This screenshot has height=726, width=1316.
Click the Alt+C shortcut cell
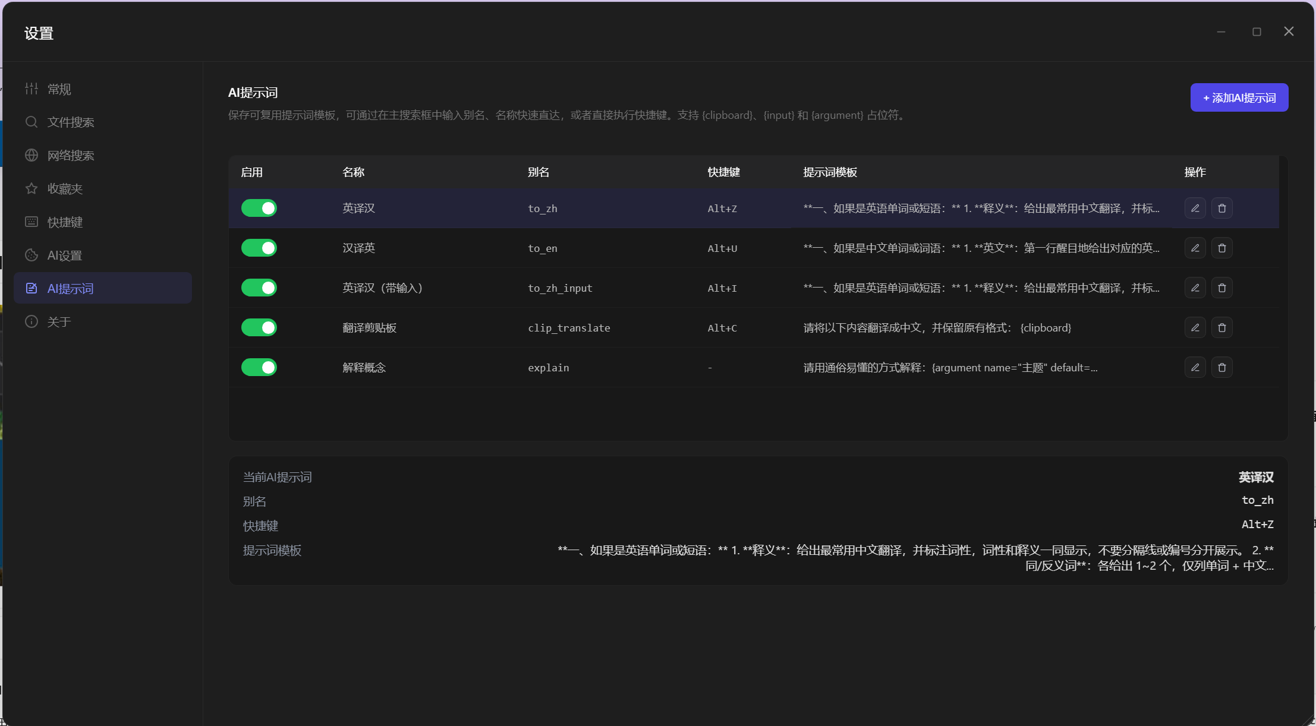click(722, 328)
